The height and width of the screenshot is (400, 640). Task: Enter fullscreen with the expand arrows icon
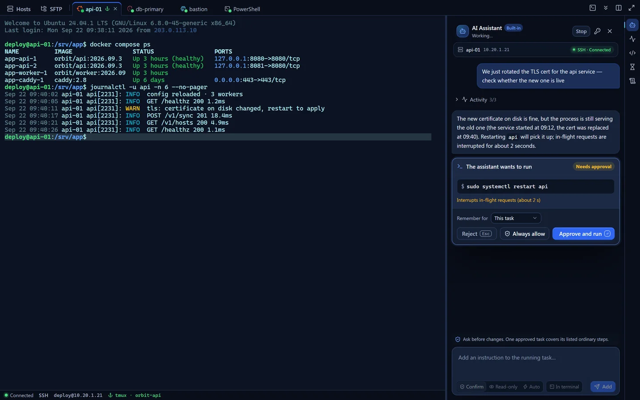[631, 8]
